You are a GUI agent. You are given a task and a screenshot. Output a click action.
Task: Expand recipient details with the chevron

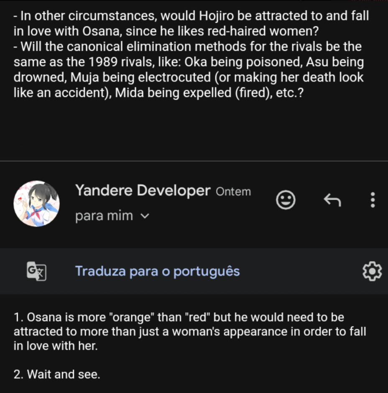145,216
